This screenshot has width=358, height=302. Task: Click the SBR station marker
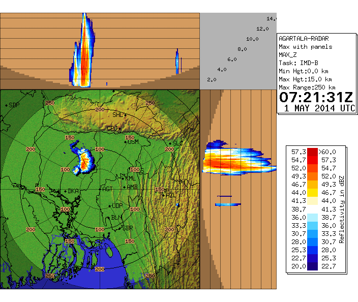click(x=120, y=228)
